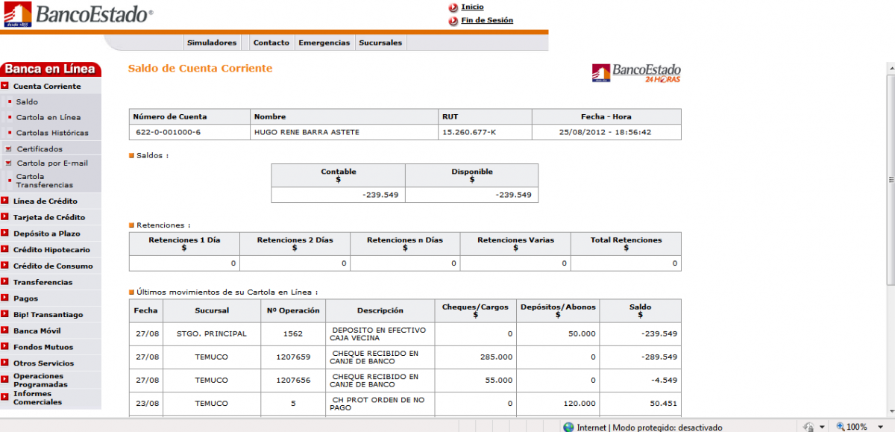Open Cartolas Históricas sidebar link
Screen dimensions: 895x432
tap(52, 133)
